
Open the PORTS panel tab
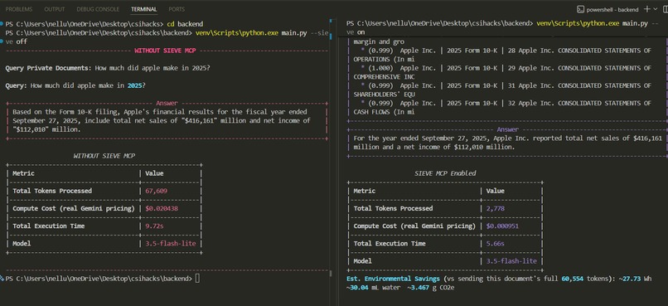coord(177,9)
